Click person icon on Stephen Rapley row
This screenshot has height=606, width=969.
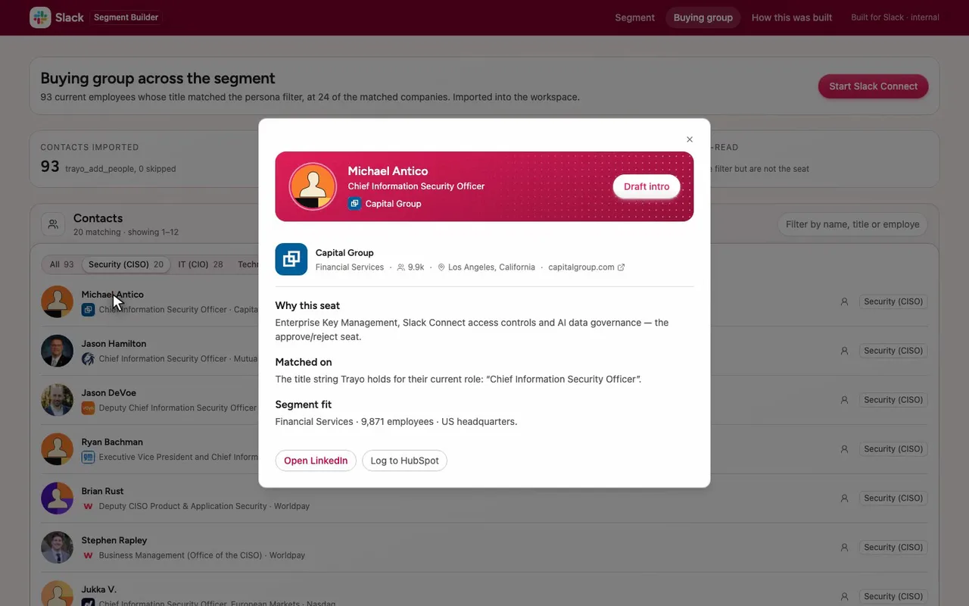click(844, 548)
